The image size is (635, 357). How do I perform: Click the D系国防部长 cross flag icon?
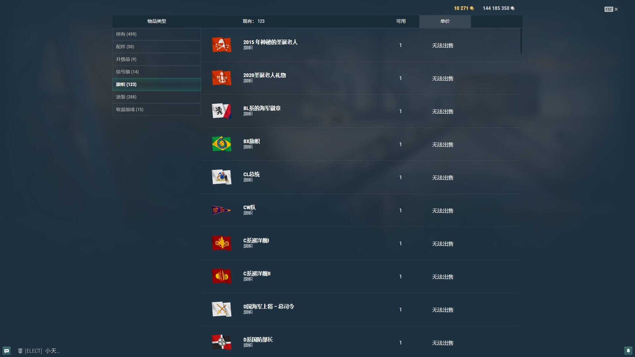click(221, 342)
